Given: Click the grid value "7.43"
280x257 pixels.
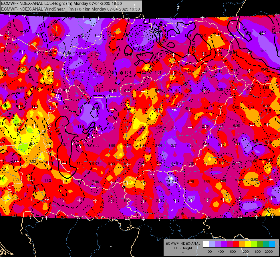Looking at the screenshot, I should point(220,108).
